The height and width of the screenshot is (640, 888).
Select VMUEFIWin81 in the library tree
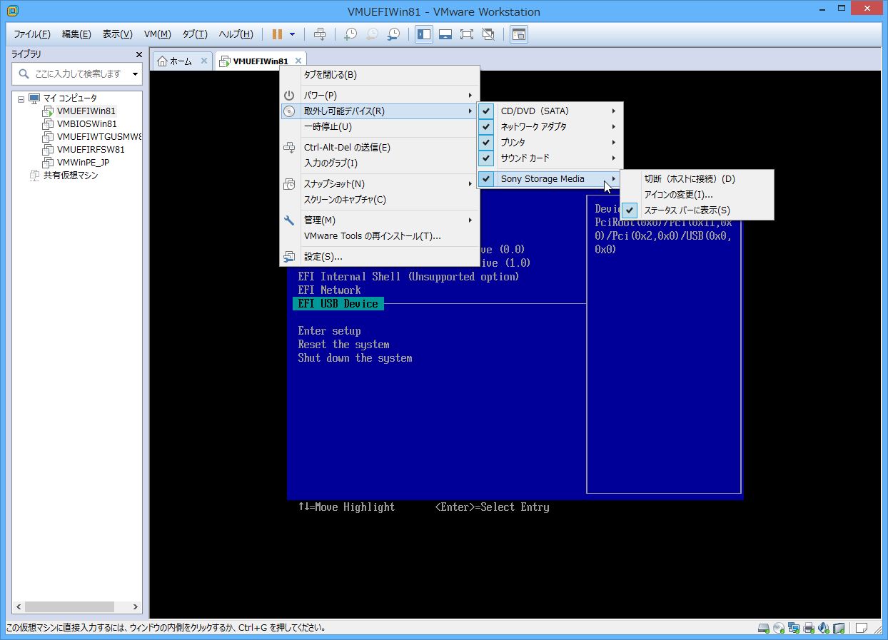click(x=86, y=111)
